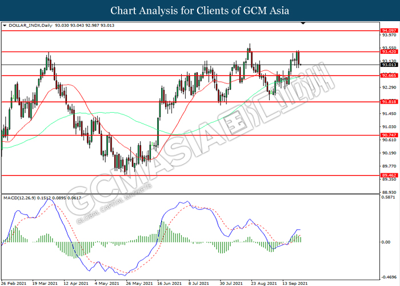Viewport: 400px width, 286px height.
Task: Select the 89.462 support level label
Action: 389,176
